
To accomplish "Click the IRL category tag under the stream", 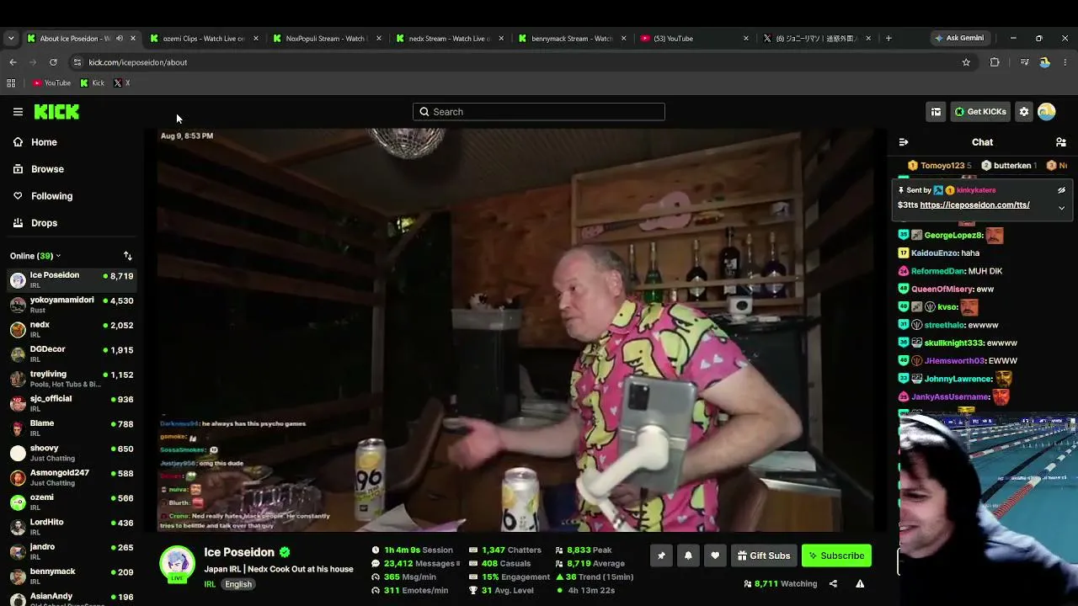I will [x=210, y=584].
